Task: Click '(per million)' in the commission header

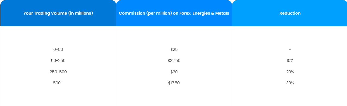Action: [x=159, y=13]
